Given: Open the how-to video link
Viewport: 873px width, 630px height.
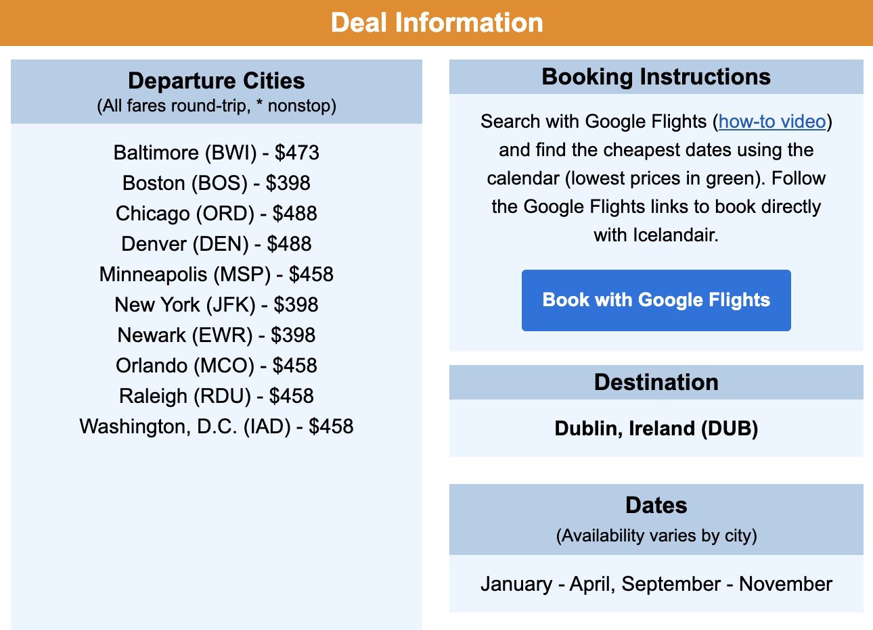Looking at the screenshot, I should click(772, 122).
